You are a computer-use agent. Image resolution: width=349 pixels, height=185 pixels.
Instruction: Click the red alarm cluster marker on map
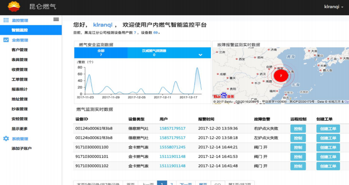click(x=280, y=76)
